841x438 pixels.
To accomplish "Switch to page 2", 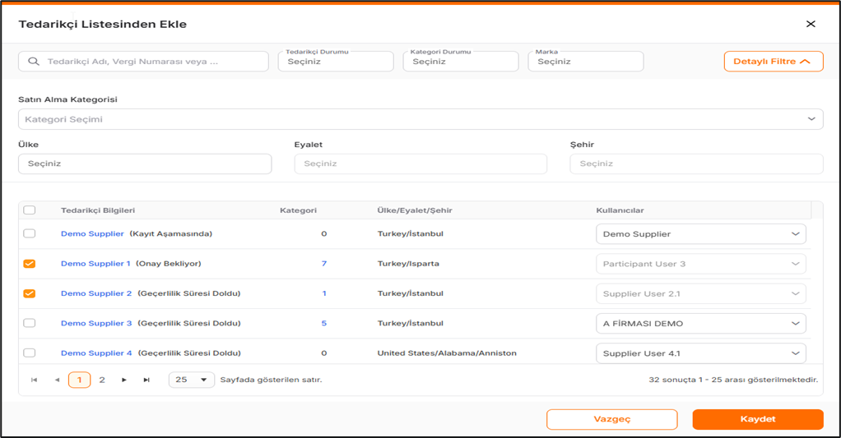I will click(102, 380).
